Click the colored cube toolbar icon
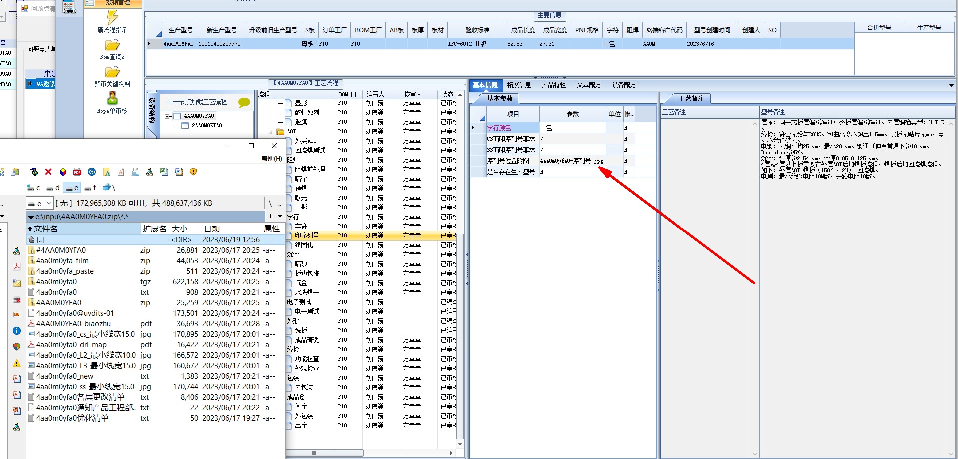The width and height of the screenshot is (958, 459). pyautogui.click(x=63, y=172)
